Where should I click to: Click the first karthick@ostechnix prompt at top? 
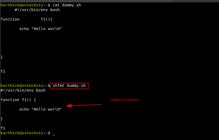26,5
